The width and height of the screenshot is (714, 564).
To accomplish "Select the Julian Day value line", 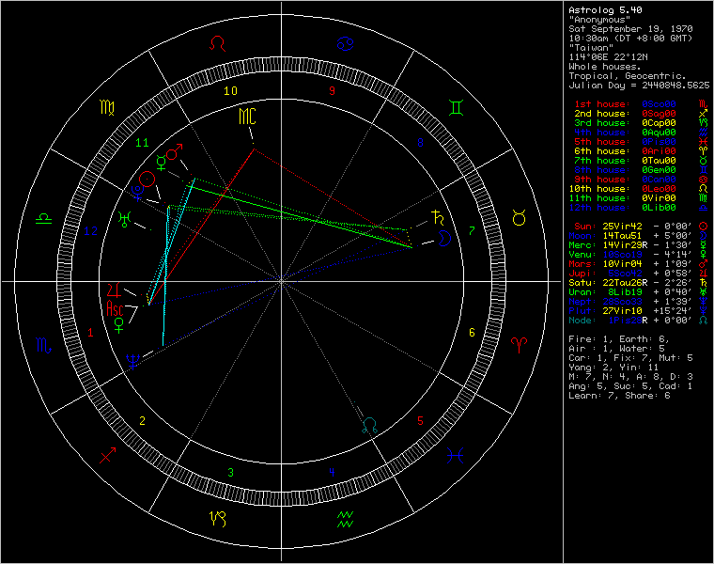I will coord(639,85).
